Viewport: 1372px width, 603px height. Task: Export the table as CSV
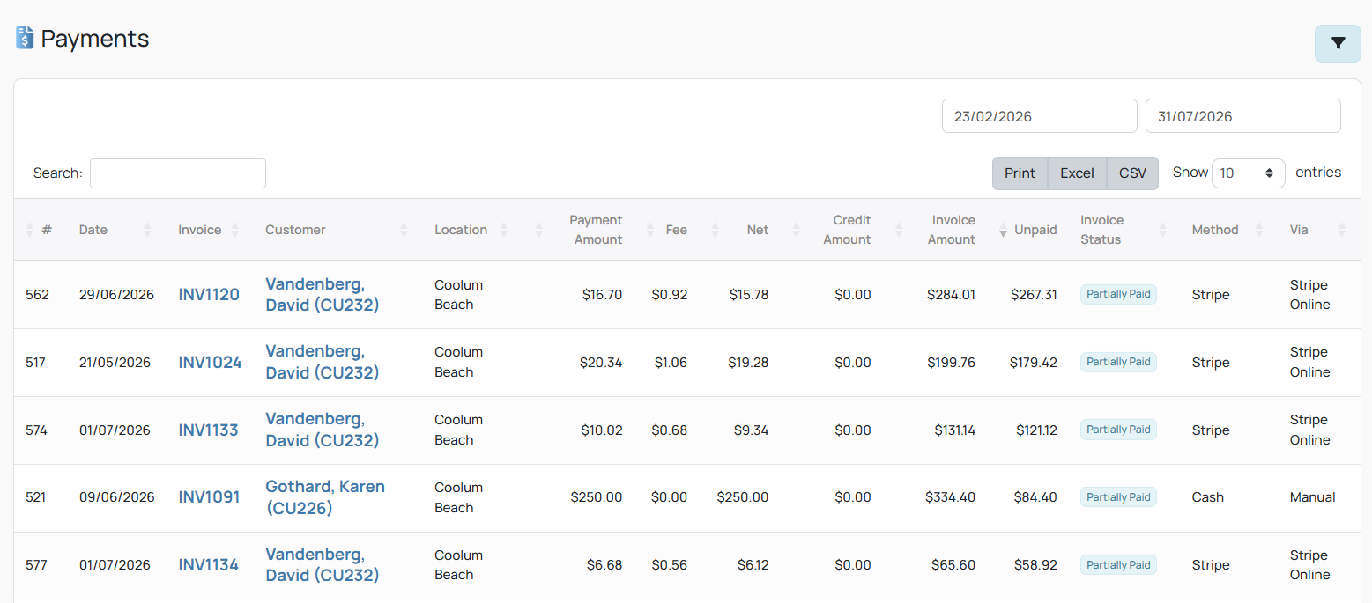coord(1132,173)
